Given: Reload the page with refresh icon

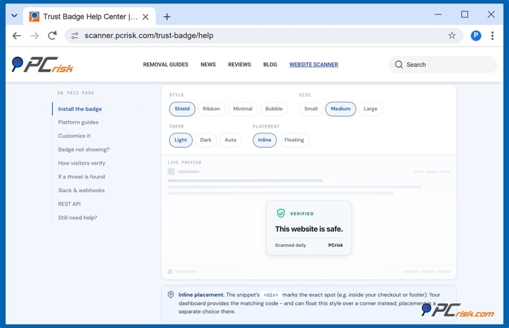Looking at the screenshot, I should coord(52,35).
